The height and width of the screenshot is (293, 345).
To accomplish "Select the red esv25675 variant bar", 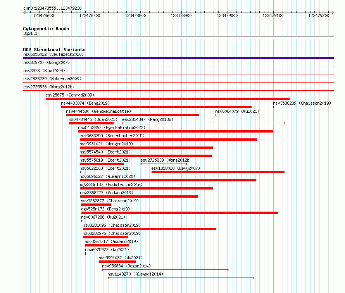I will point(168,99).
